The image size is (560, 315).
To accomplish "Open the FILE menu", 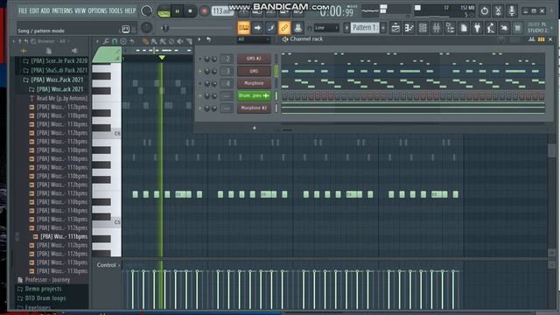I will point(23,10).
